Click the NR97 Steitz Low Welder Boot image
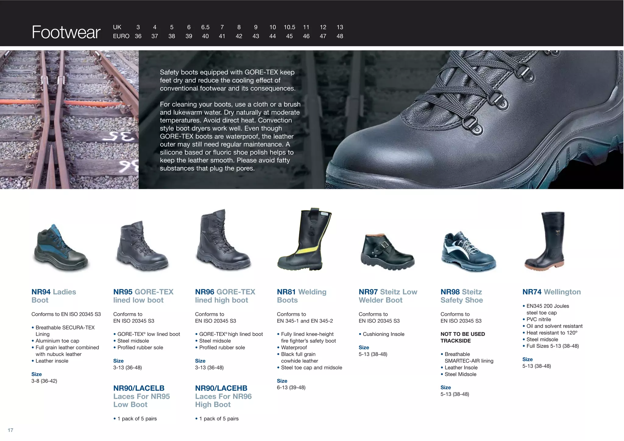Viewport: 624px width, 441px height. tap(387, 252)
